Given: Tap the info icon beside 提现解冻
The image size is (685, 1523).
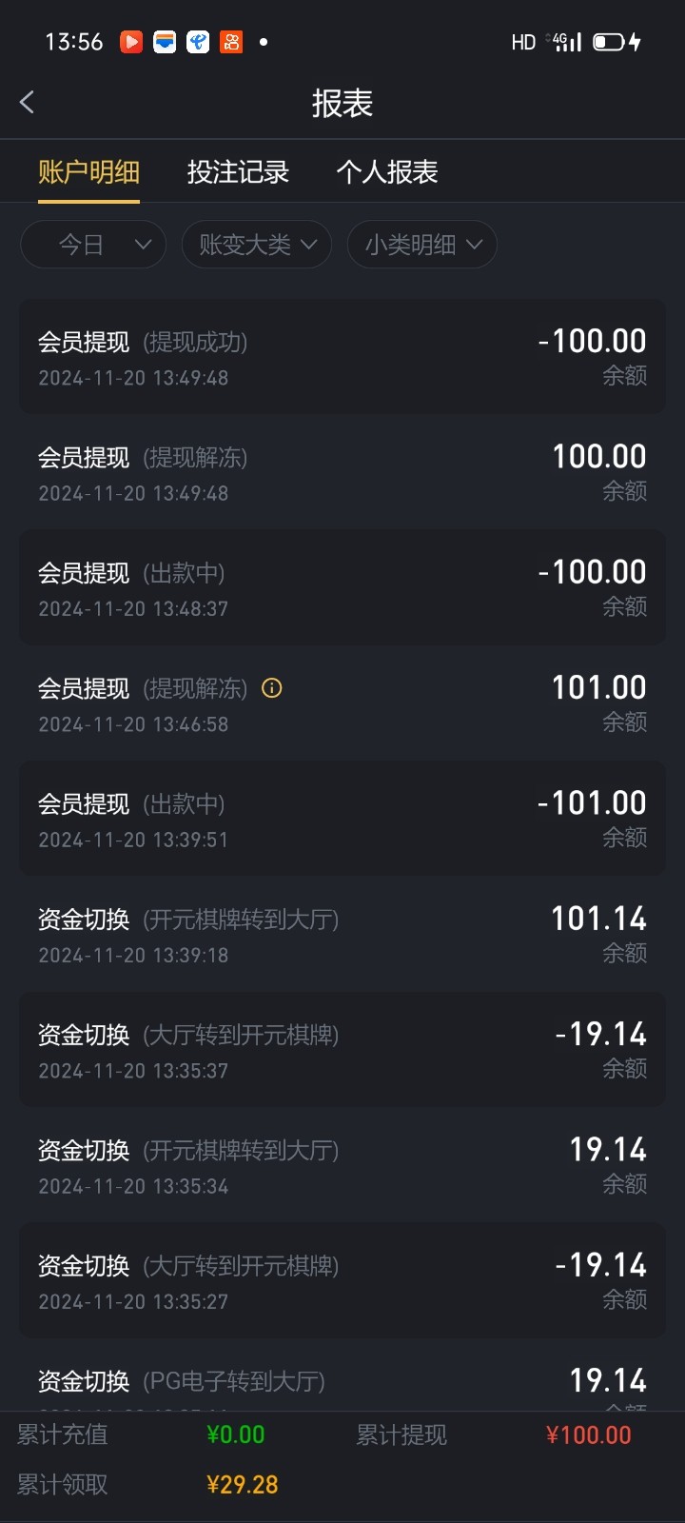Looking at the screenshot, I should point(272,688).
